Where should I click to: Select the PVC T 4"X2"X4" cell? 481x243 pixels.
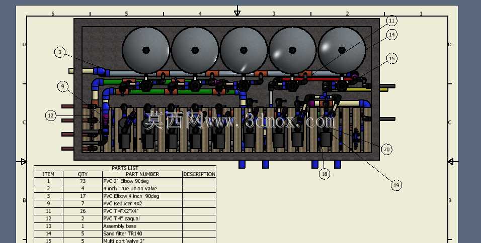click(142, 211)
